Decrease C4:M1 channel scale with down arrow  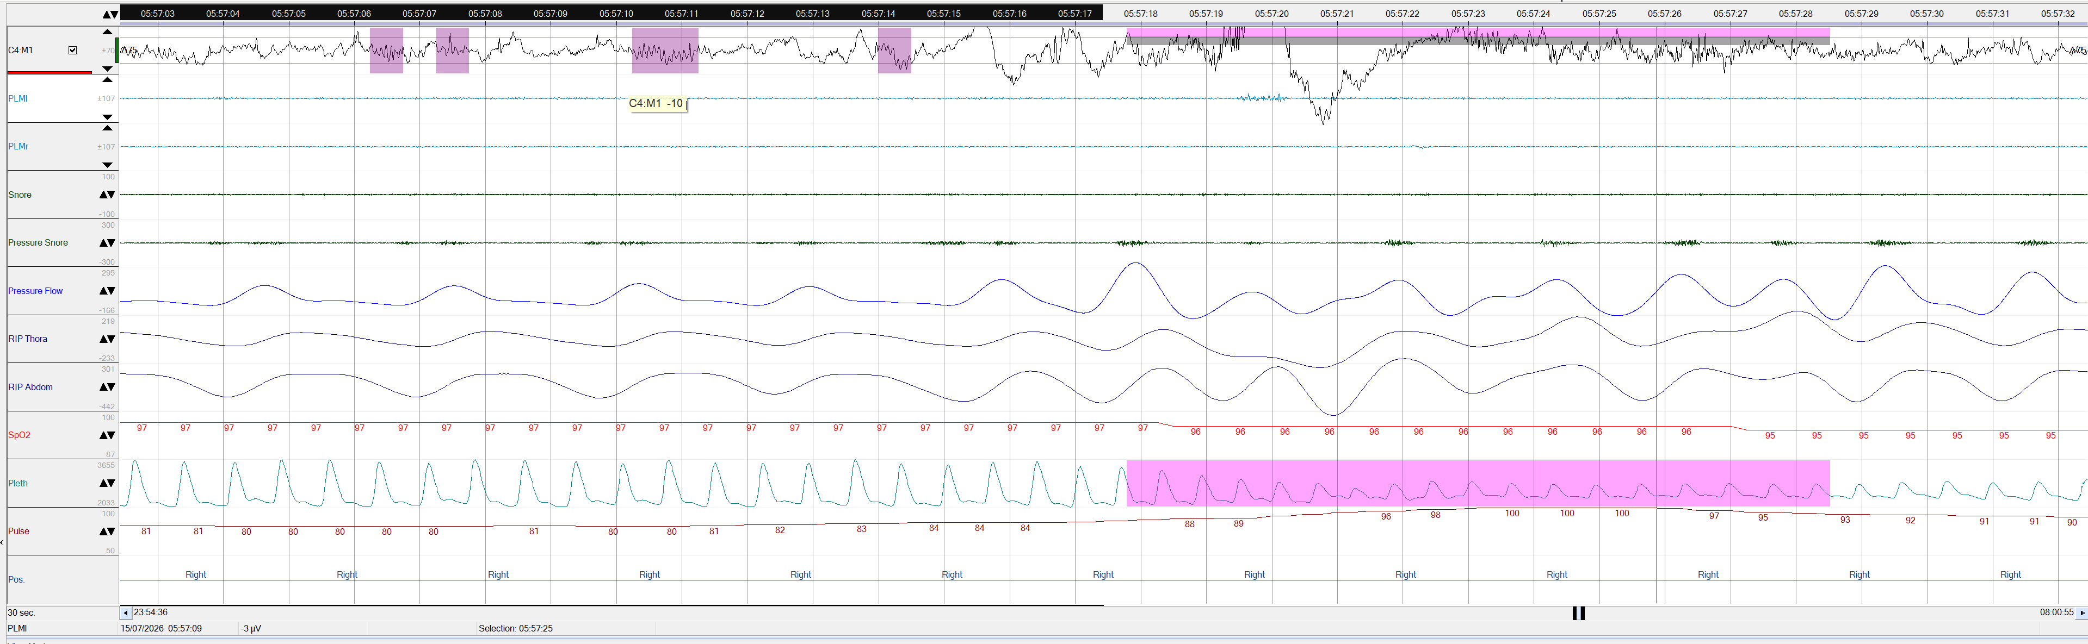(107, 69)
